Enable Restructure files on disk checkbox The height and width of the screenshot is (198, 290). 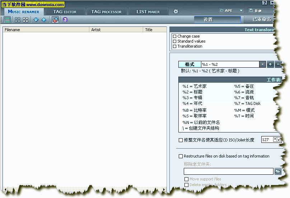pos(181,156)
